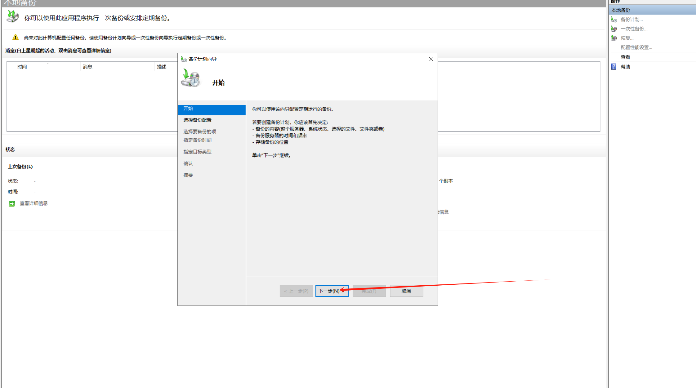Click the green arrow view details icon
This screenshot has height=388, width=696.
pos(12,203)
